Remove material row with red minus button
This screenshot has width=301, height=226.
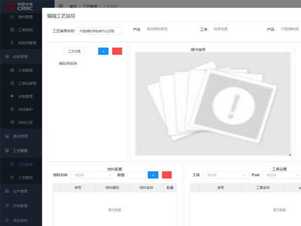coord(167,175)
